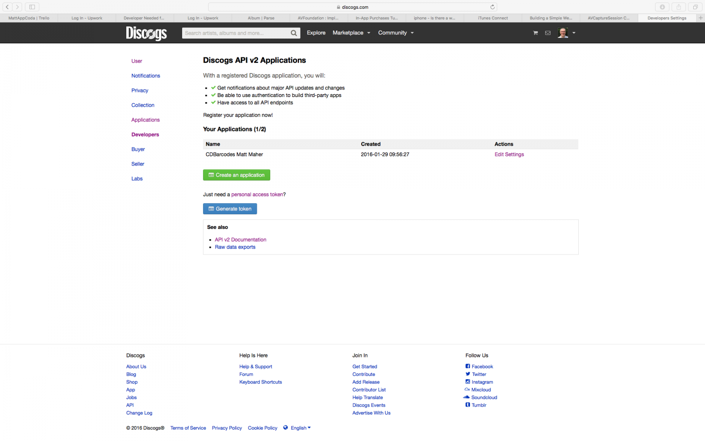Open the About Us footer link
The image size is (705, 441).
pos(136,367)
